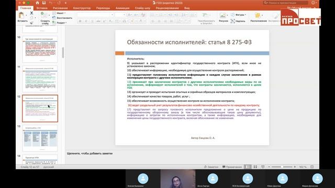Open the Вид tab

[x=187, y=8]
